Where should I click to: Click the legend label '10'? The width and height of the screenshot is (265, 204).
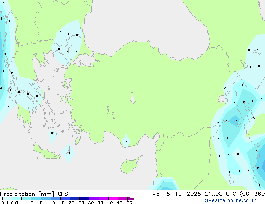click(x=52, y=202)
